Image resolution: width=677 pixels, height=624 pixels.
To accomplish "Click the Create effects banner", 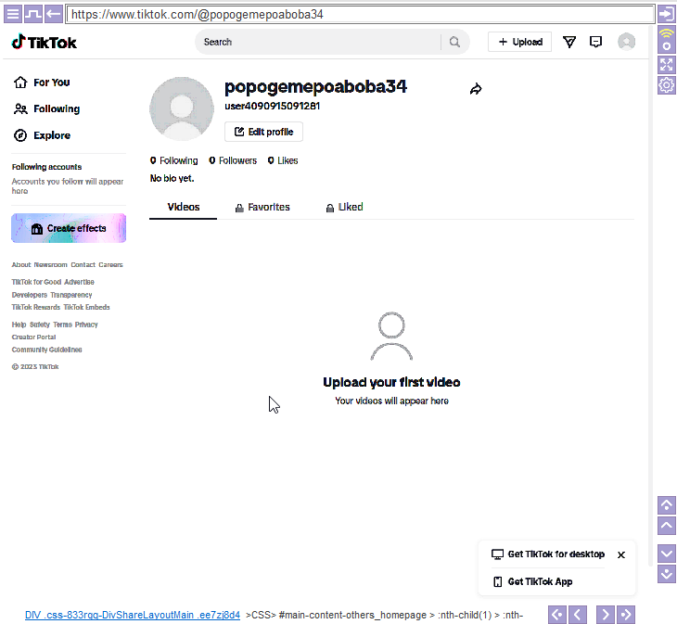I will tap(69, 228).
